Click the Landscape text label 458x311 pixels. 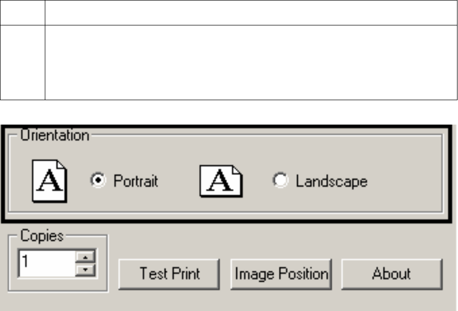[x=332, y=181]
